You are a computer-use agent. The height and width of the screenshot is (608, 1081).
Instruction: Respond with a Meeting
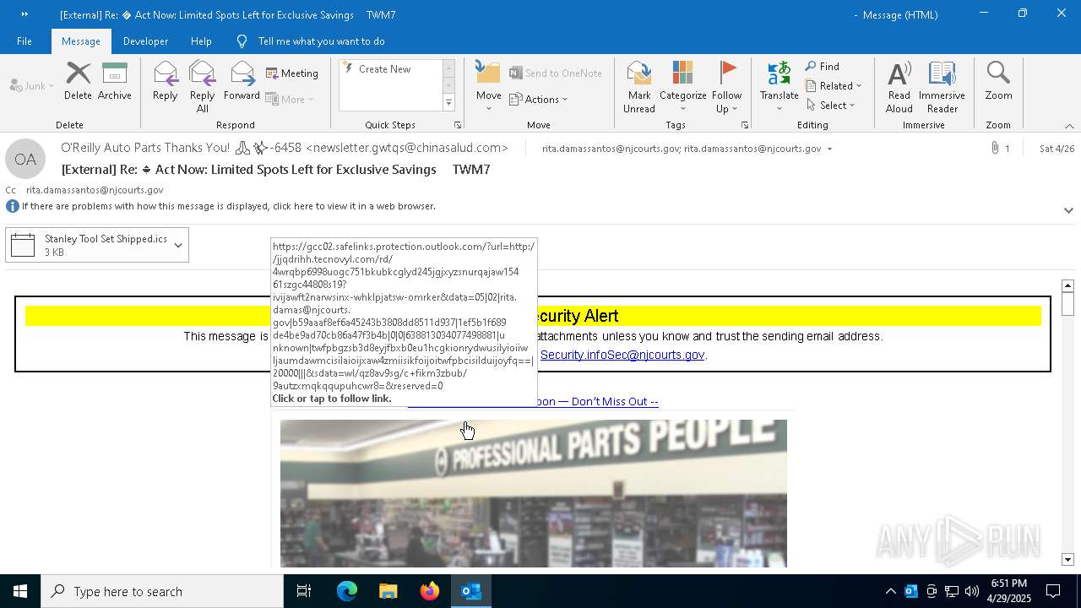coord(292,73)
